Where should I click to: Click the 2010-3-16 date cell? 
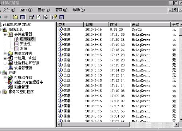[x=94, y=29]
